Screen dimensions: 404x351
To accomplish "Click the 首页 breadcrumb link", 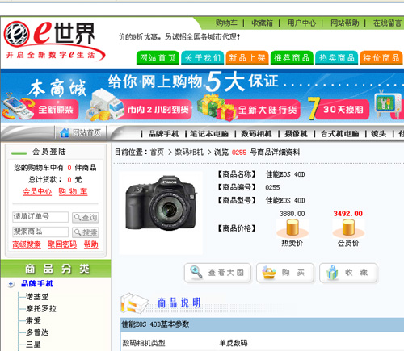I will click(157, 153).
